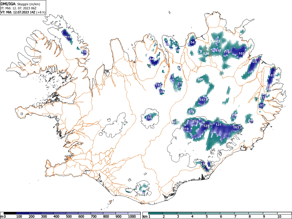Click the 5–6 km legend swatch

pos(213,213)
